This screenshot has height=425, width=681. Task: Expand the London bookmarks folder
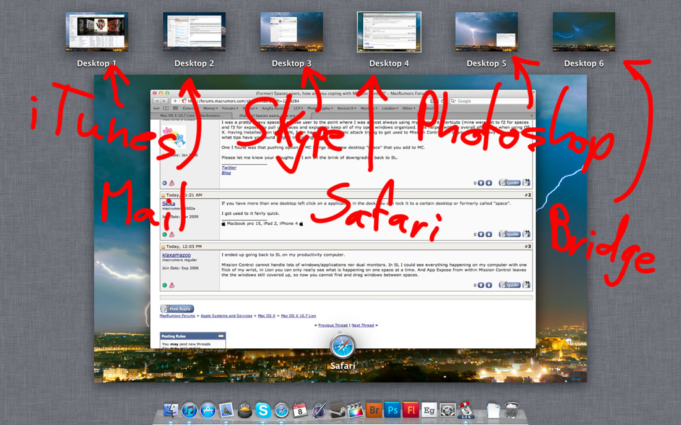click(391, 108)
